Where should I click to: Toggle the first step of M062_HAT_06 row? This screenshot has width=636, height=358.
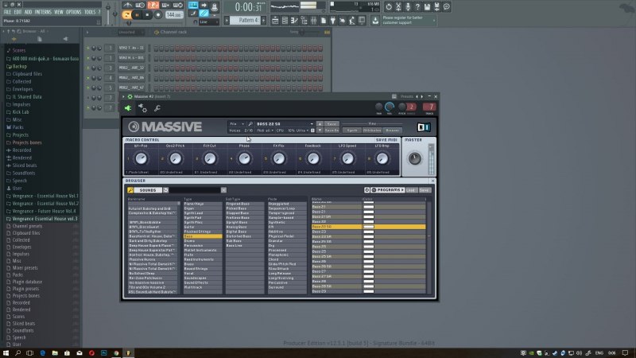[156, 78]
